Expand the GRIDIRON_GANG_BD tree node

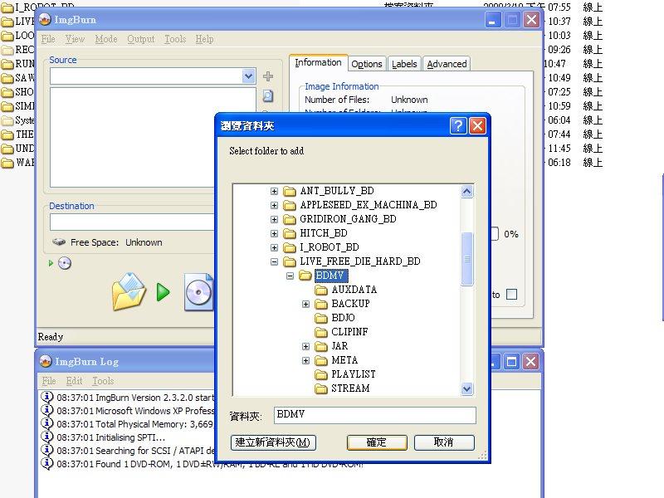tap(274, 219)
